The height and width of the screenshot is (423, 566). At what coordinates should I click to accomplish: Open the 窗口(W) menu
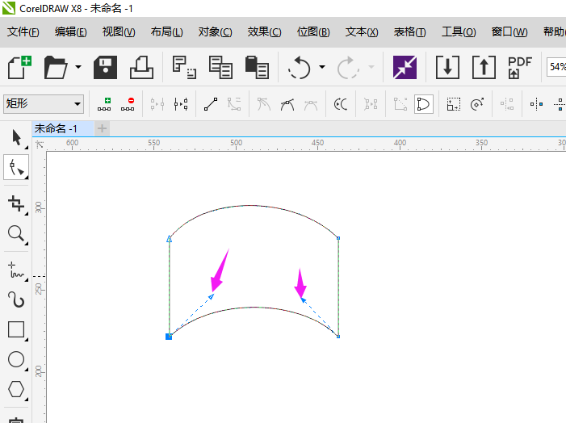pyautogui.click(x=509, y=32)
